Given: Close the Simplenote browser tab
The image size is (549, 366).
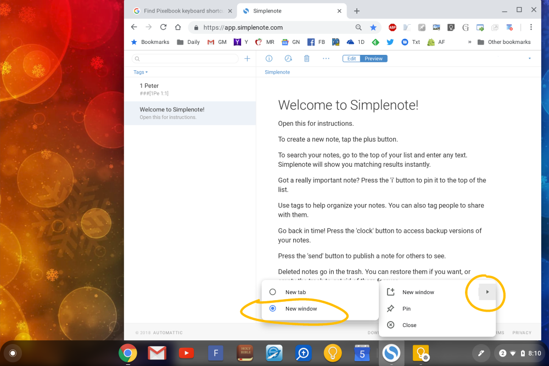Looking at the screenshot, I should click(339, 11).
